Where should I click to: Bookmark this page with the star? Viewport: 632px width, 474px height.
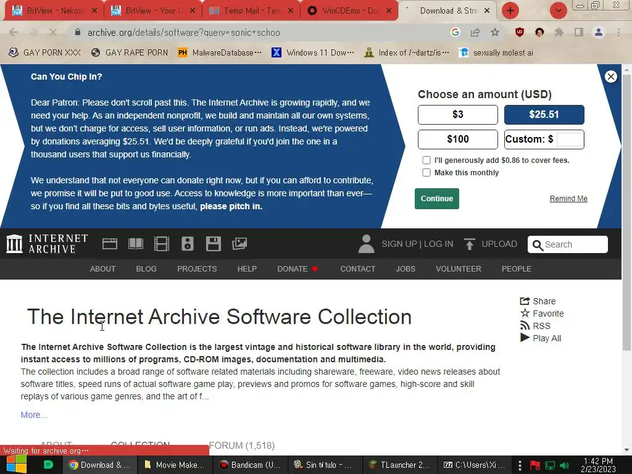coord(495,32)
